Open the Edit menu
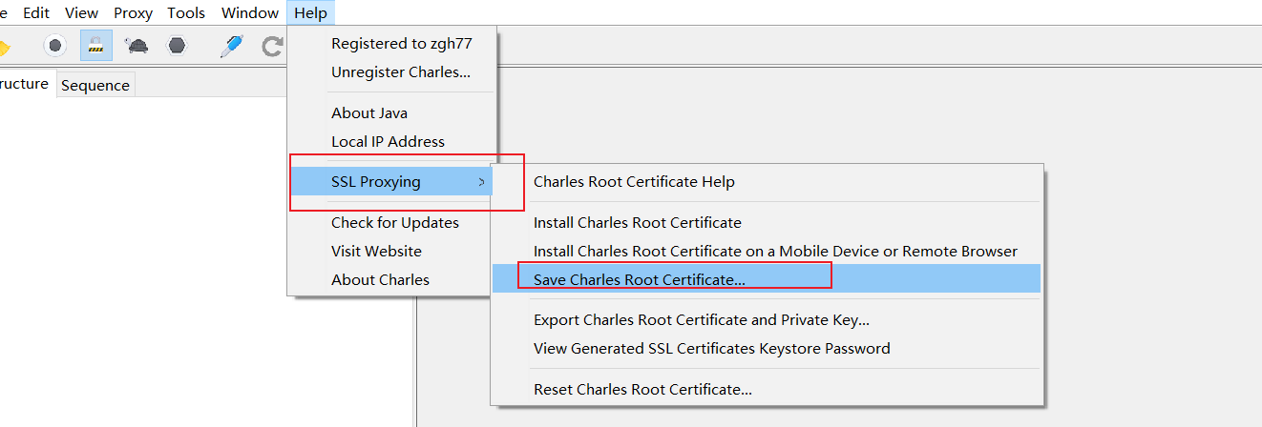 (x=36, y=12)
